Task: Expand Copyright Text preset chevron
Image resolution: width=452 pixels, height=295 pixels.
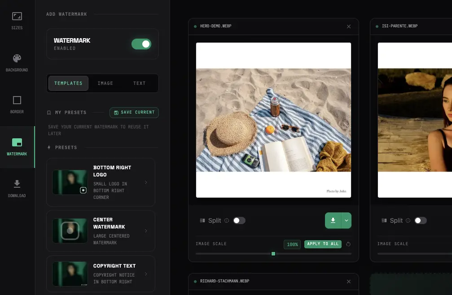Action: coord(146,274)
